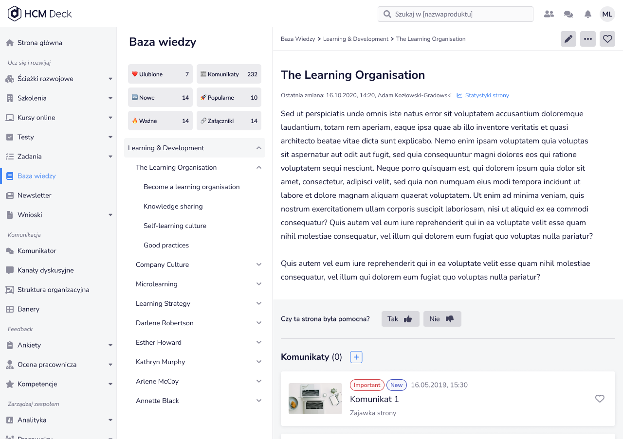Open the three-dots more options menu

[587, 39]
